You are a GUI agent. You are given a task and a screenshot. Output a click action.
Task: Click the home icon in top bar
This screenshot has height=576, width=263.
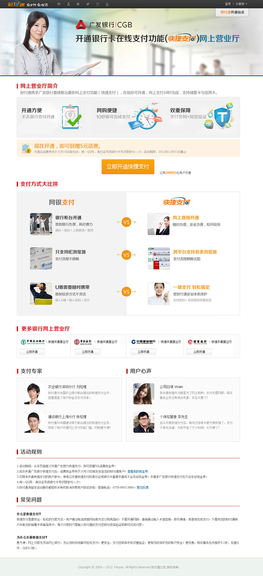pyautogui.click(x=59, y=4)
